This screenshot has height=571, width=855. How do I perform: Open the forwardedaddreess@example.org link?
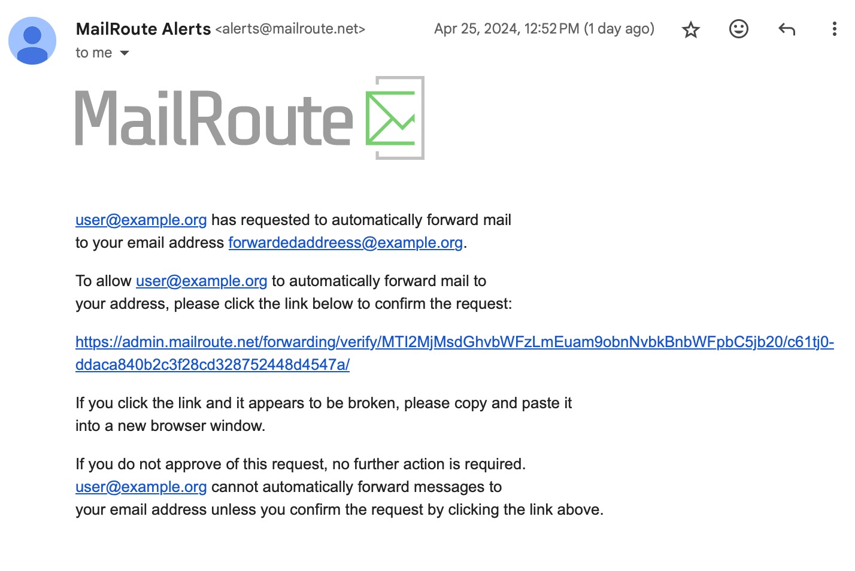point(345,243)
